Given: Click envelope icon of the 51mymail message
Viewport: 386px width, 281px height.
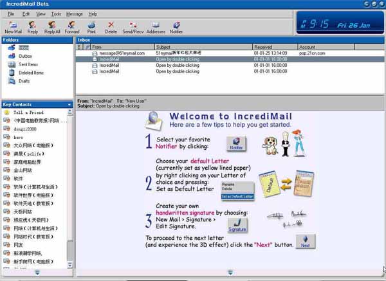Looking at the screenshot, I should tap(95, 53).
